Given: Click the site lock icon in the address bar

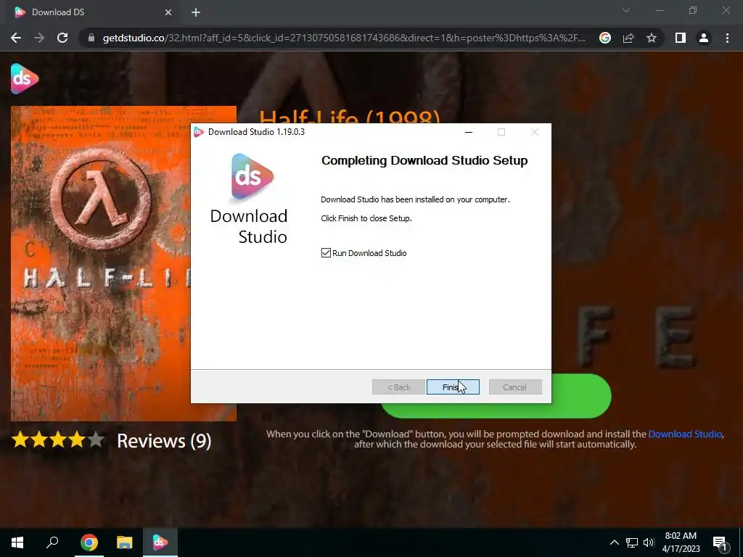Looking at the screenshot, I should click(x=91, y=38).
